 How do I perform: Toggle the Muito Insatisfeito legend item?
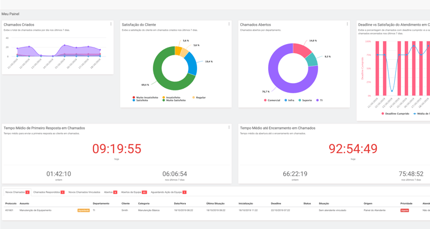(x=145, y=97)
